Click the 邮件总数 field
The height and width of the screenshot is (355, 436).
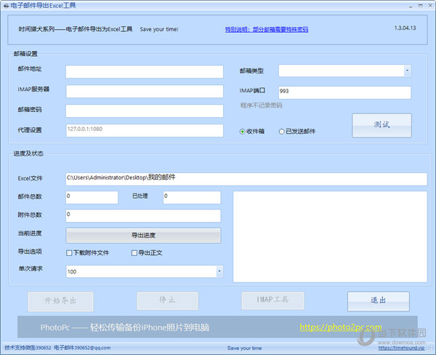(92, 197)
